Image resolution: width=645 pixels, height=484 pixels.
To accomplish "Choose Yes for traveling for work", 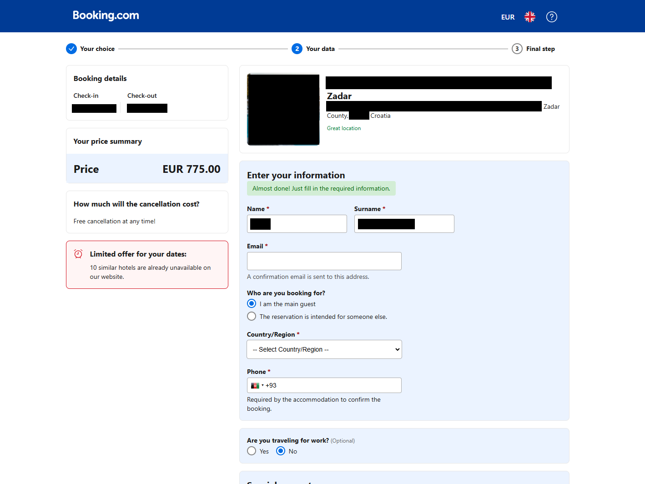I will [x=252, y=451].
